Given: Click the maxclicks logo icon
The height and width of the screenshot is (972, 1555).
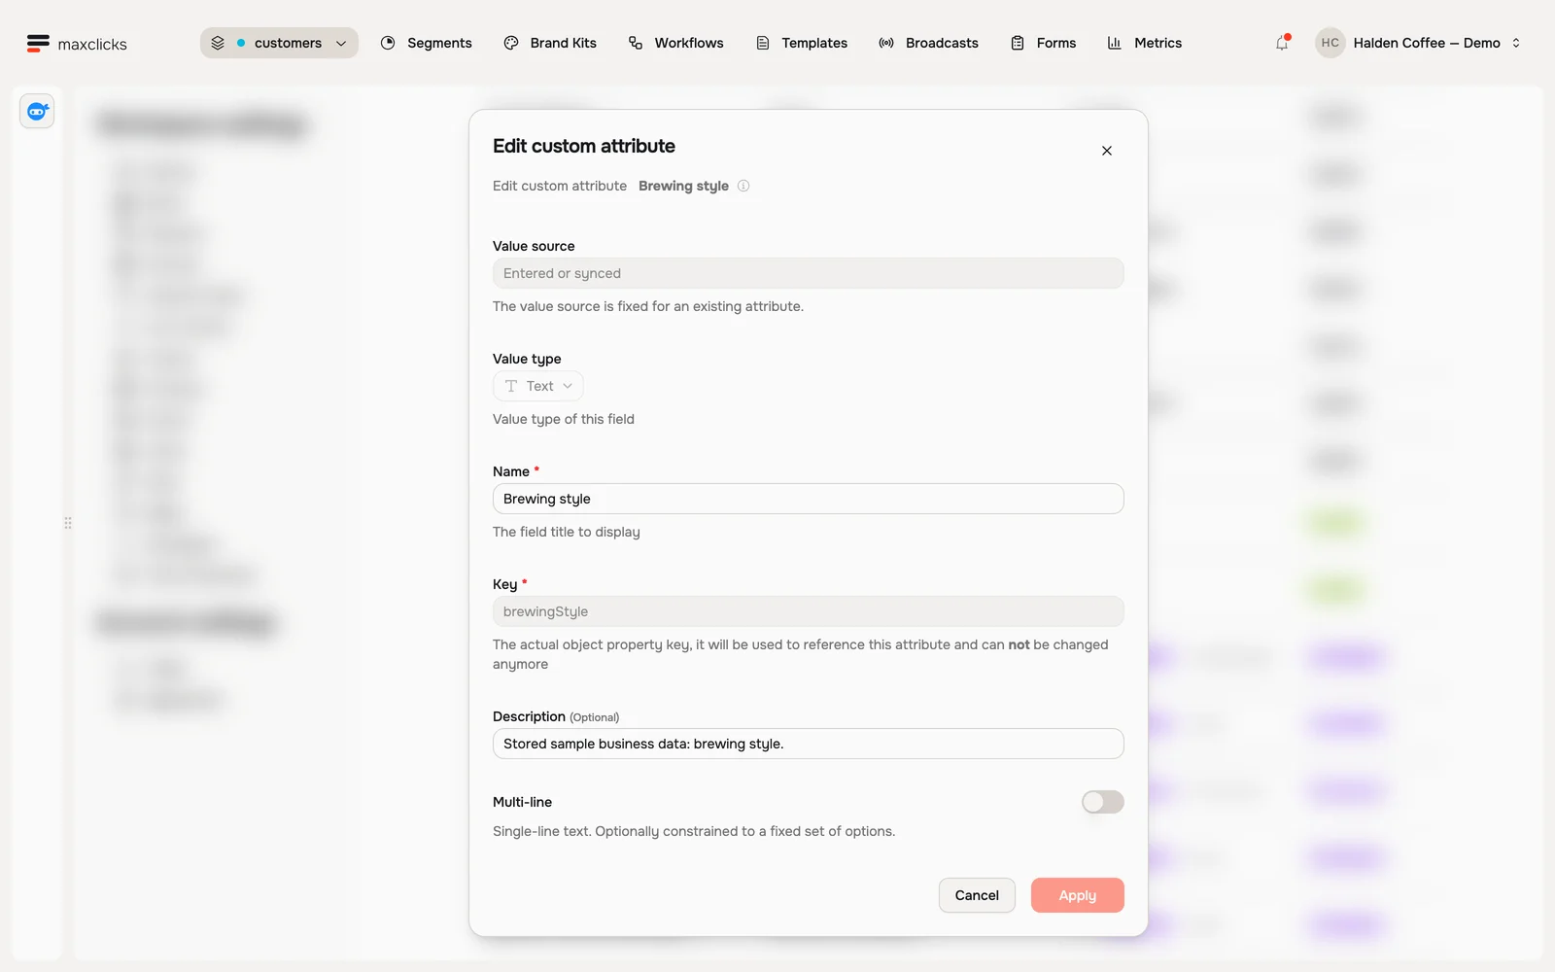Looking at the screenshot, I should coord(38,43).
